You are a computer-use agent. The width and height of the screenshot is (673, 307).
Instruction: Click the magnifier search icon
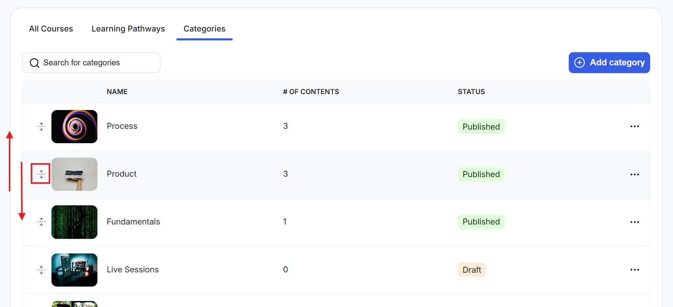(35, 63)
